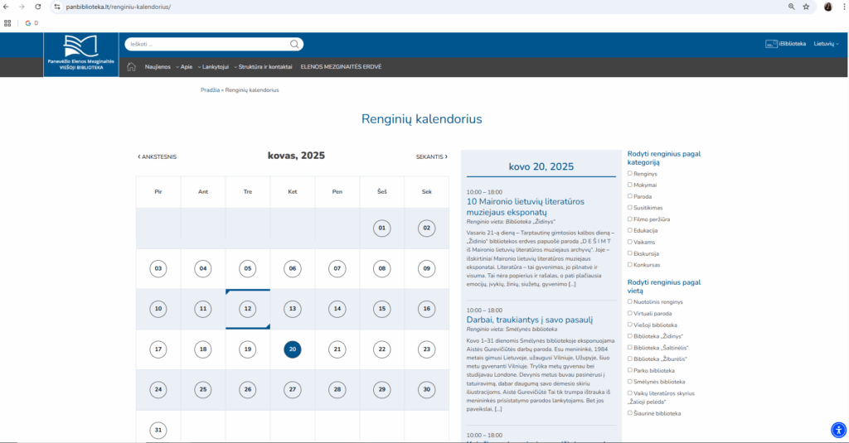Select calendar day 18

(203, 349)
